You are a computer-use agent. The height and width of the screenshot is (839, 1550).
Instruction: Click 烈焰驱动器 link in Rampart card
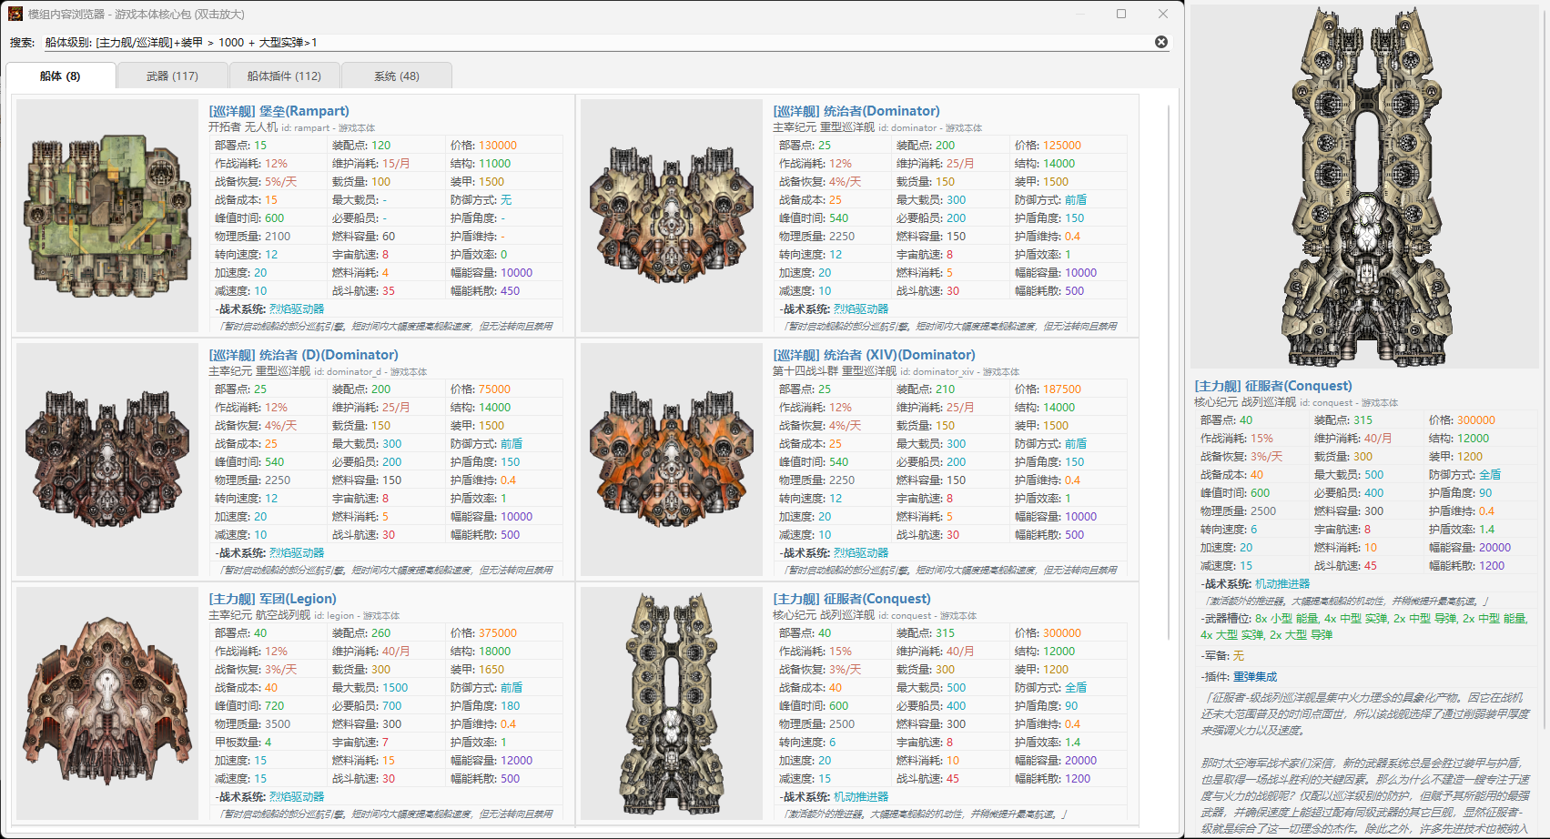(x=297, y=309)
